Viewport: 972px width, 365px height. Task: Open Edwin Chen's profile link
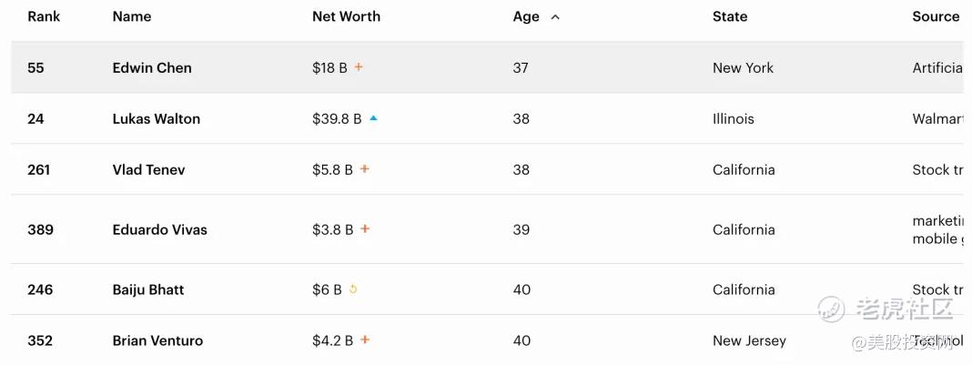(x=152, y=67)
